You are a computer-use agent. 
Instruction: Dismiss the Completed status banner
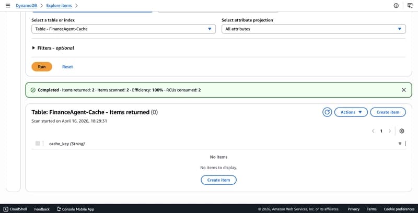coord(403,90)
